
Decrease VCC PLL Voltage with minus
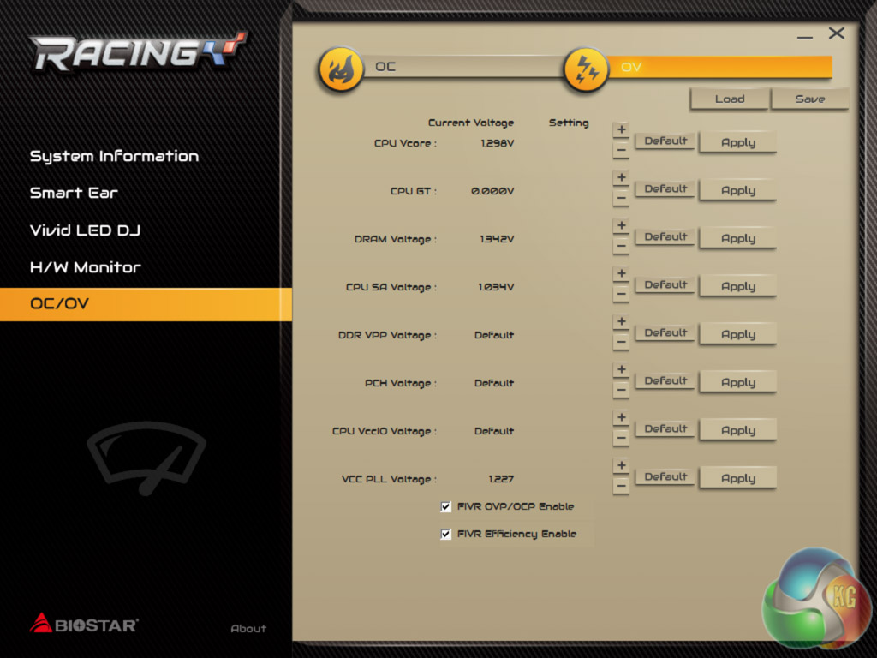click(x=621, y=486)
